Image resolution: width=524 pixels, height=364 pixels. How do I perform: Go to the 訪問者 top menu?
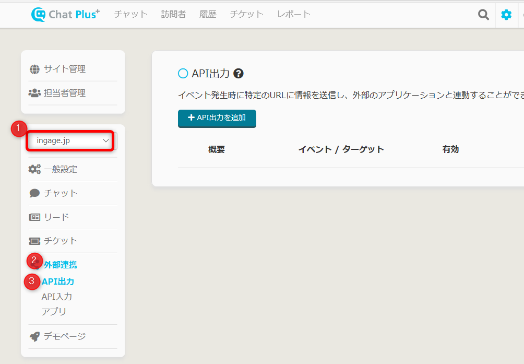click(173, 14)
